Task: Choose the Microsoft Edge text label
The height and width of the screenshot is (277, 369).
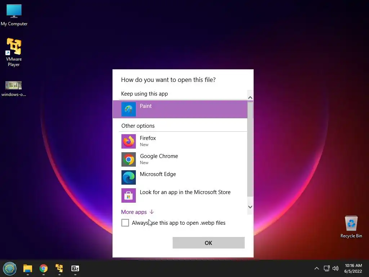Action: [158, 174]
